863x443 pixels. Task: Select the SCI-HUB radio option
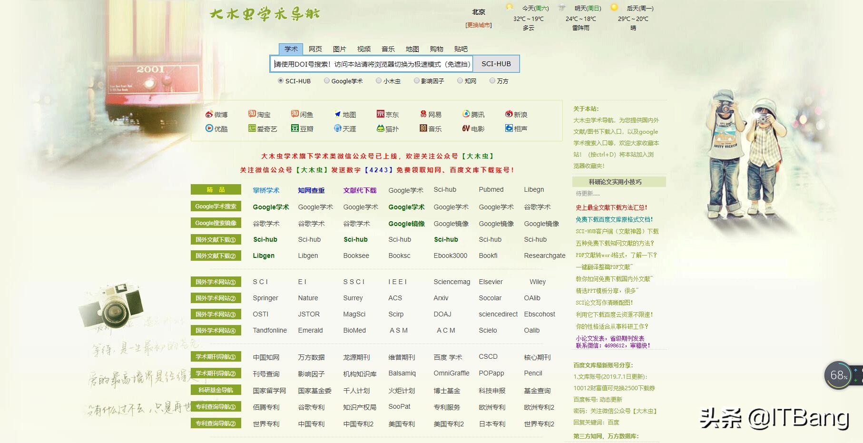(281, 81)
